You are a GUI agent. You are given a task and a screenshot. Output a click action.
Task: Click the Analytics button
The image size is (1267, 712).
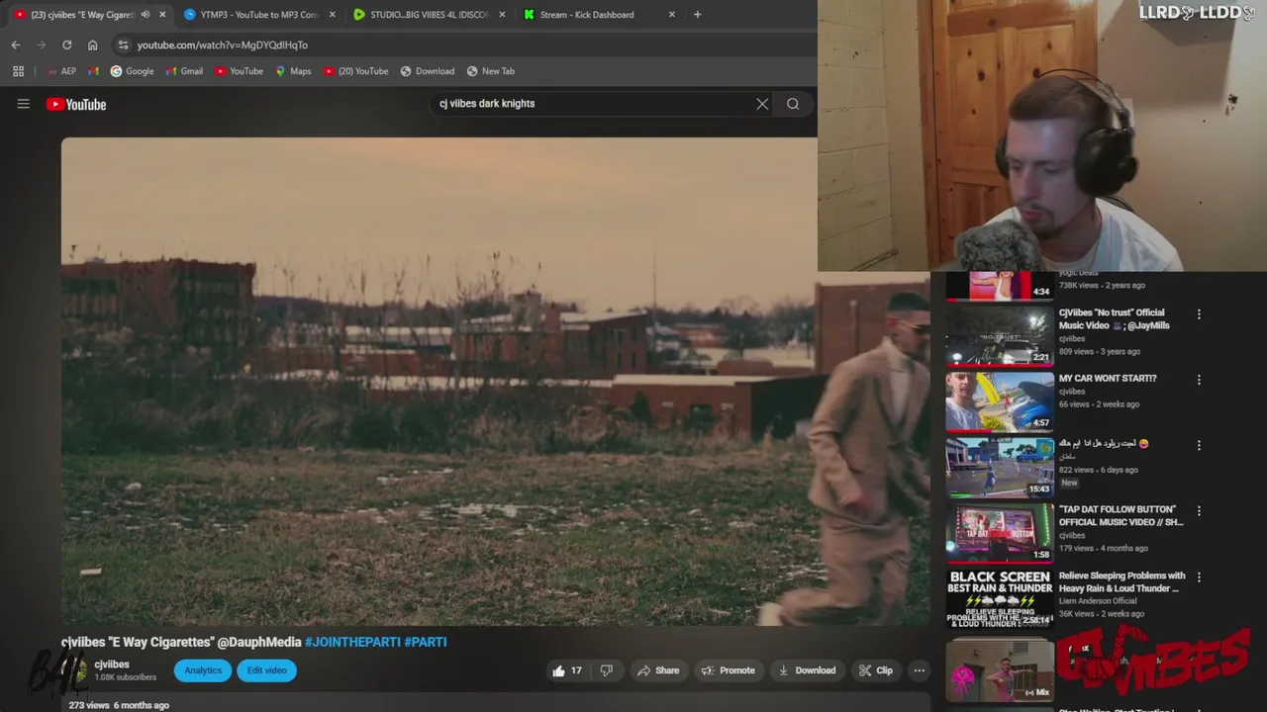(203, 670)
